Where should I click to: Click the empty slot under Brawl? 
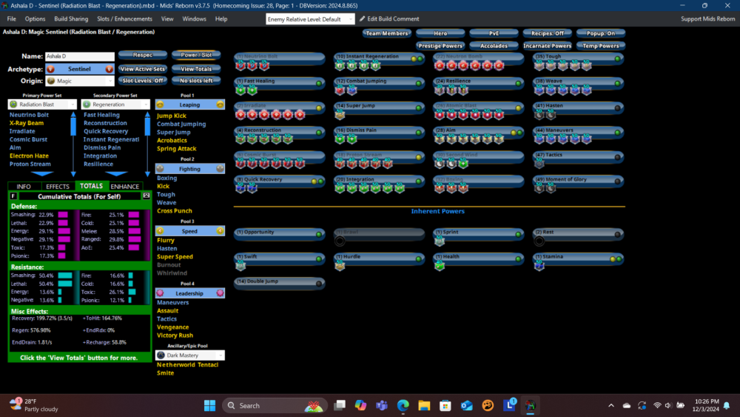coord(340,241)
